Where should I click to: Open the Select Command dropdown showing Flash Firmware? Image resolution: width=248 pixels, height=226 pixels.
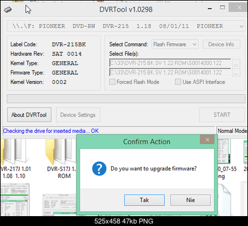coord(175,44)
